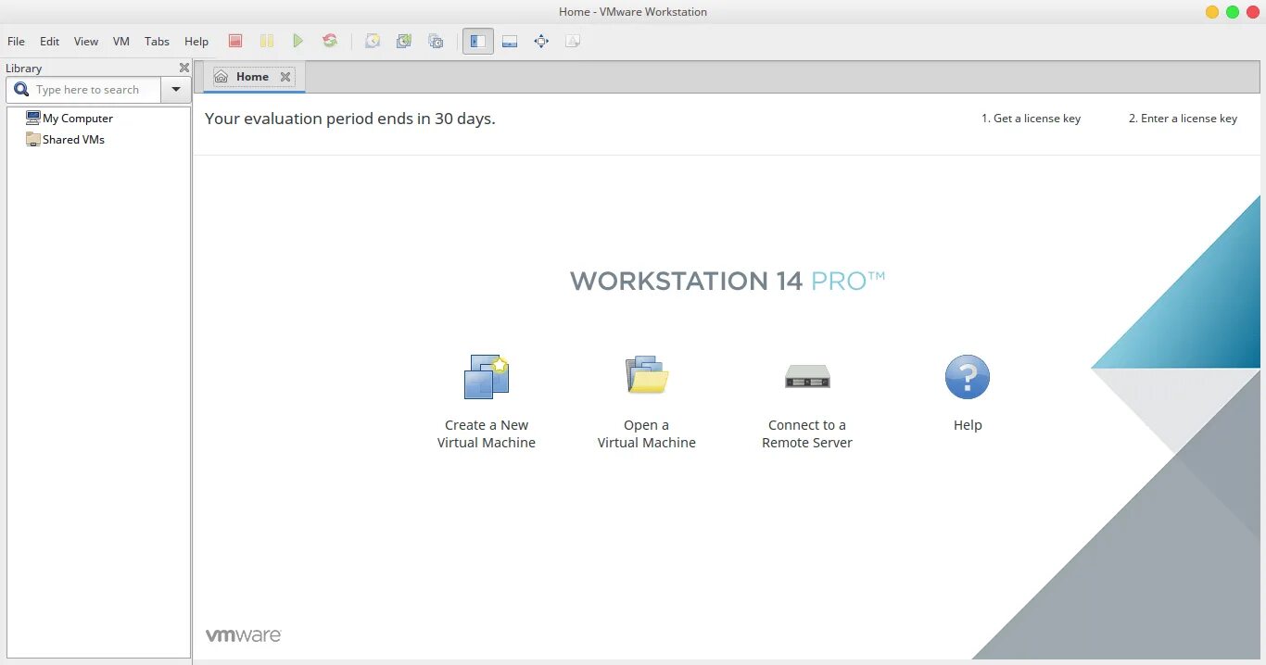Click the orange window minimize button
The height and width of the screenshot is (665, 1266).
pyautogui.click(x=1212, y=12)
